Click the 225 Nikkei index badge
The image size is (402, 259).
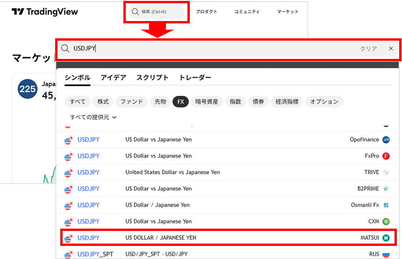pos(28,89)
